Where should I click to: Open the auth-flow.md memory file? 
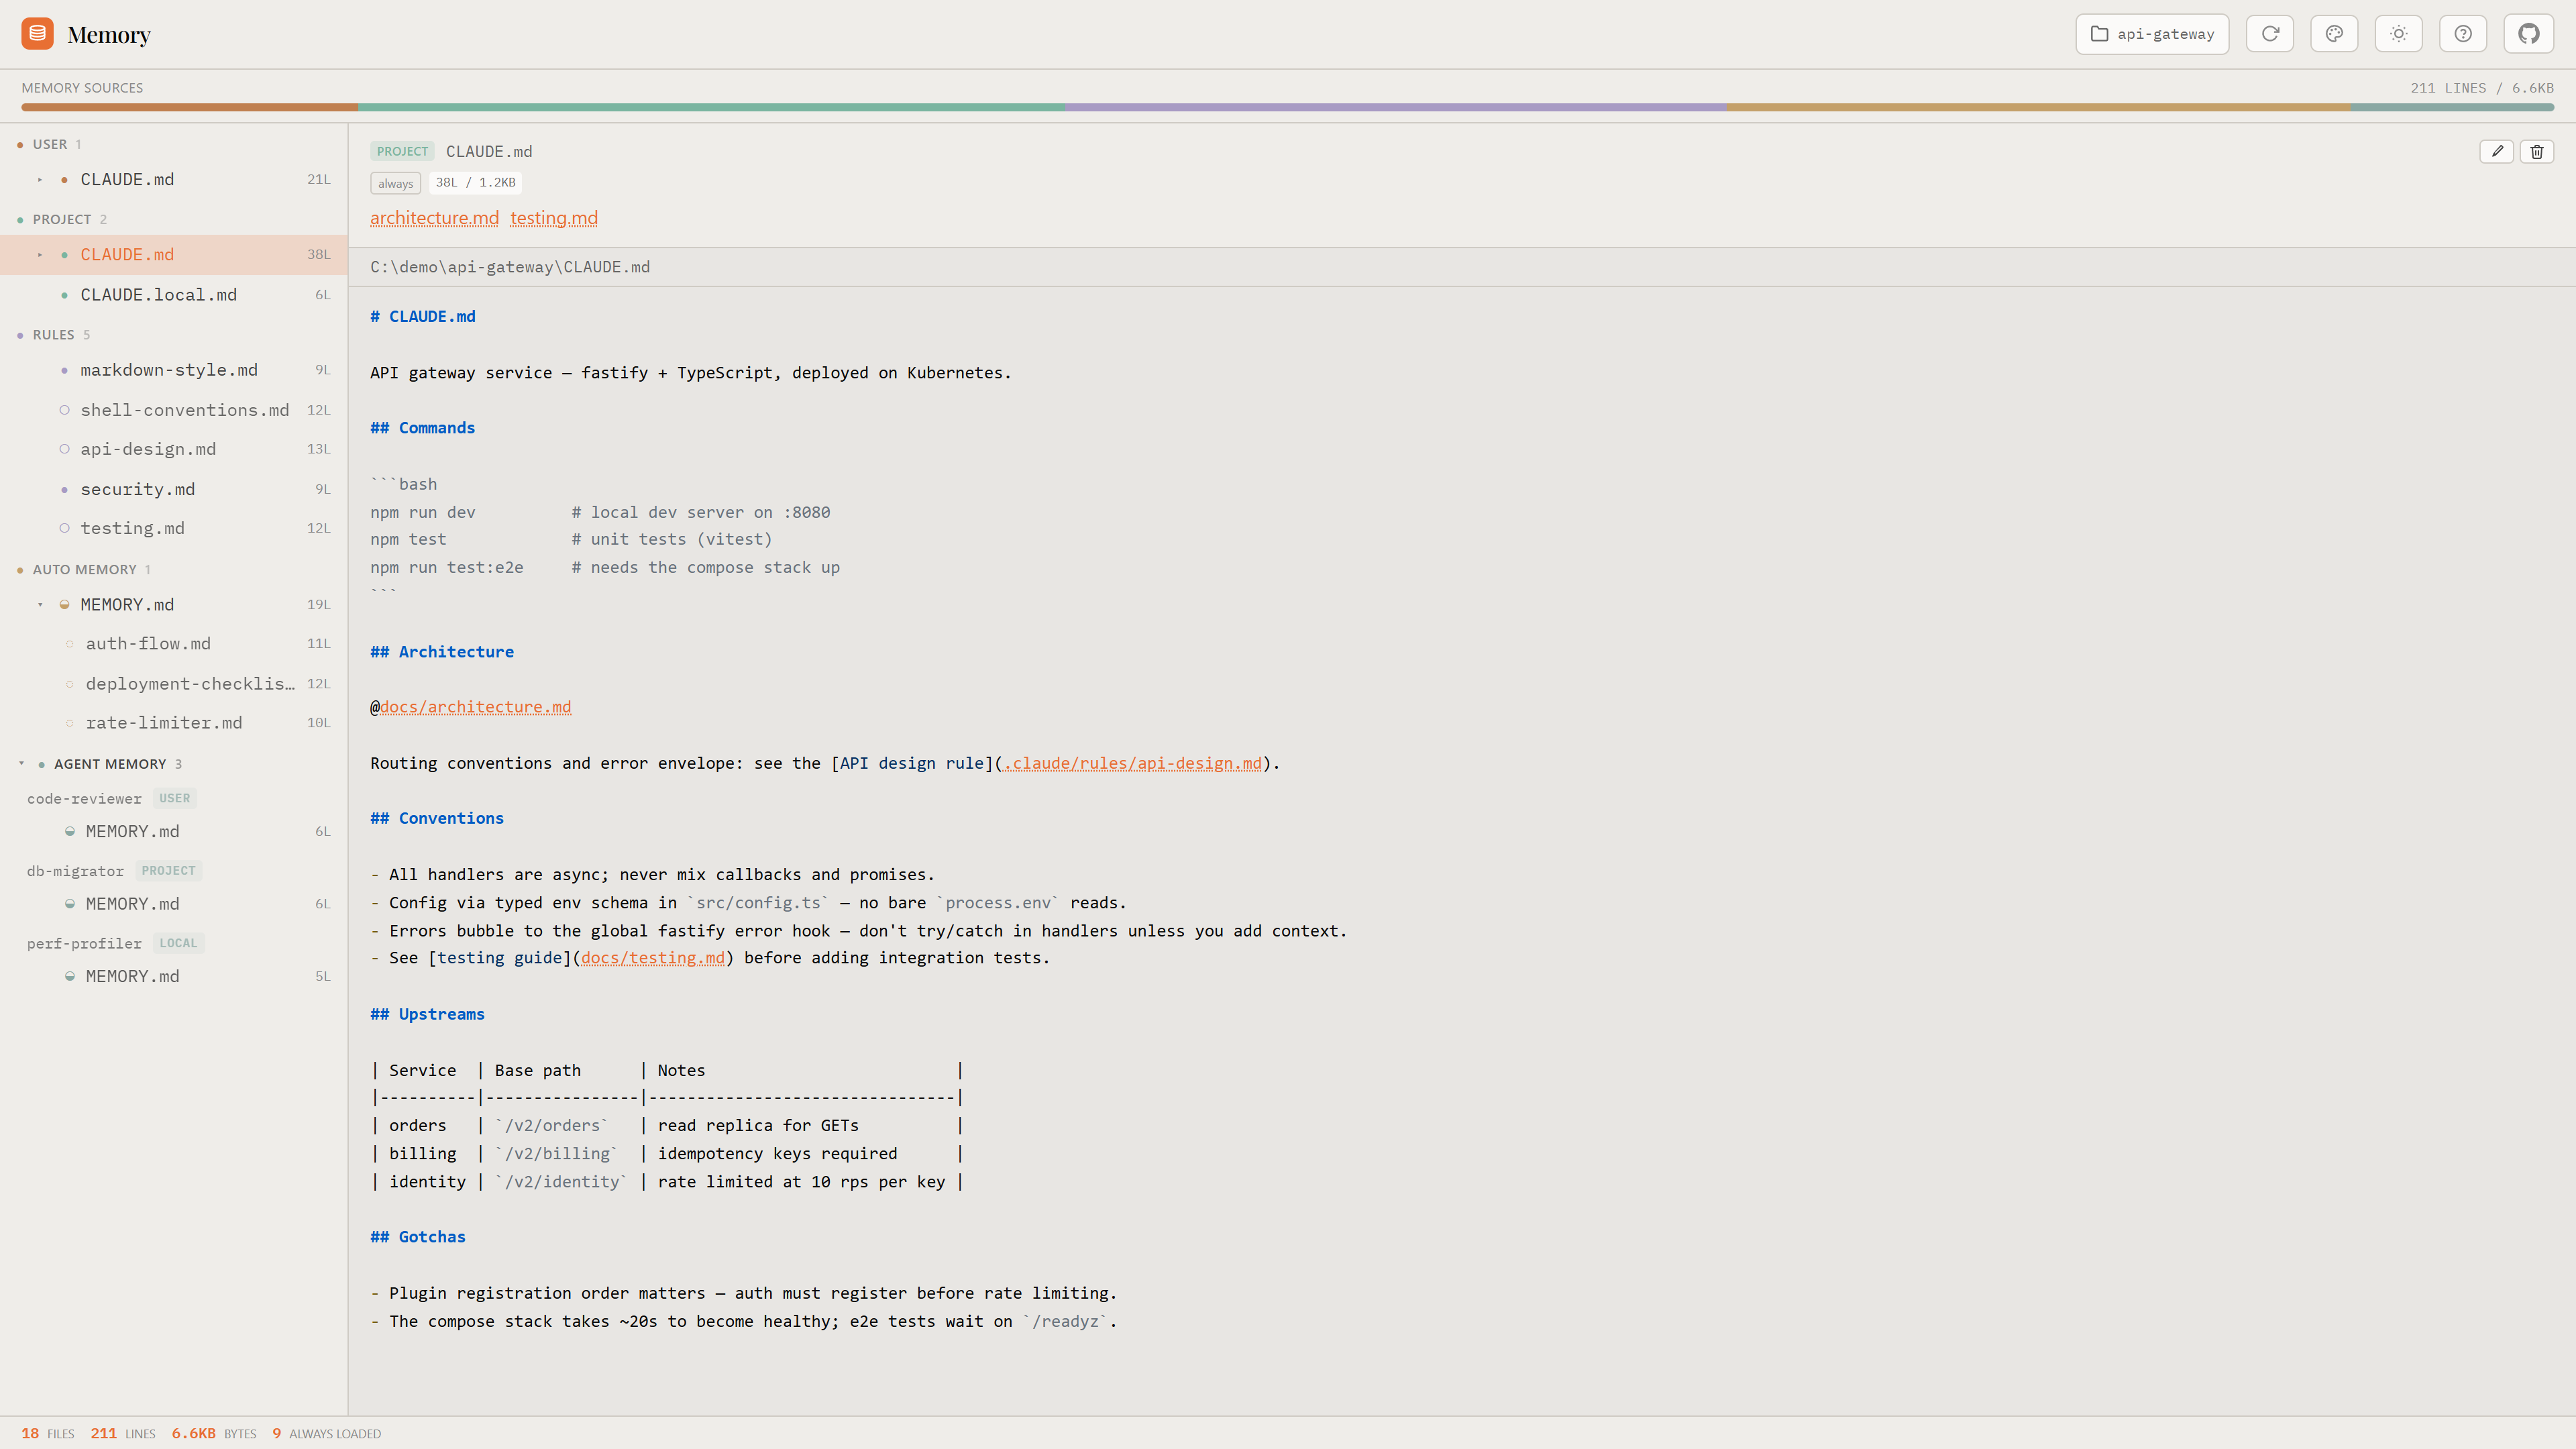(x=174, y=644)
